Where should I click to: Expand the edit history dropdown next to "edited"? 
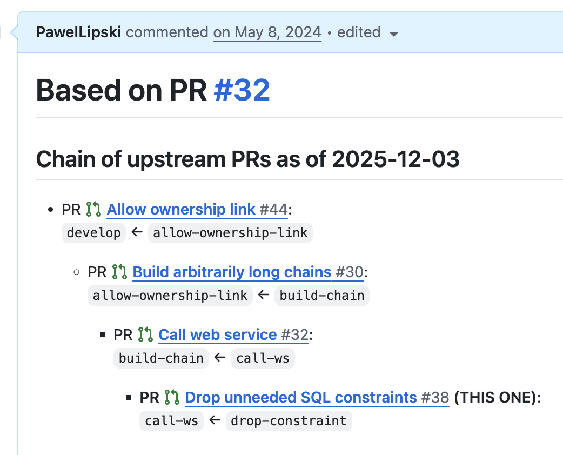point(394,33)
